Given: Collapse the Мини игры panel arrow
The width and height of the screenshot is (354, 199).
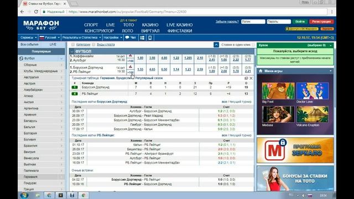Looking at the screenshot, I should tap(331, 71).
